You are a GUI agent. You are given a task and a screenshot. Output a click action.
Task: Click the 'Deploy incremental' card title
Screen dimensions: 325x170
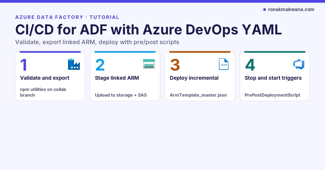pyautogui.click(x=194, y=78)
